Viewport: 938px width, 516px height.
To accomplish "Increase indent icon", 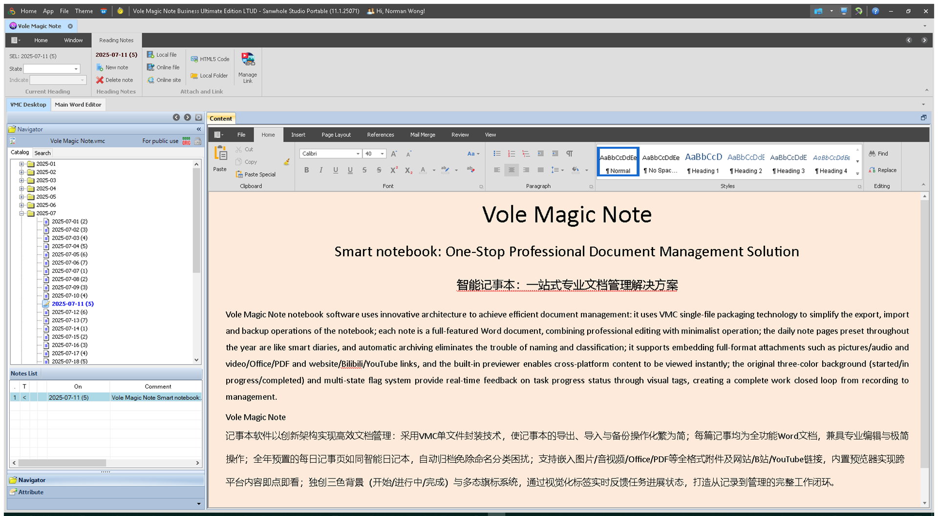I will 555,154.
